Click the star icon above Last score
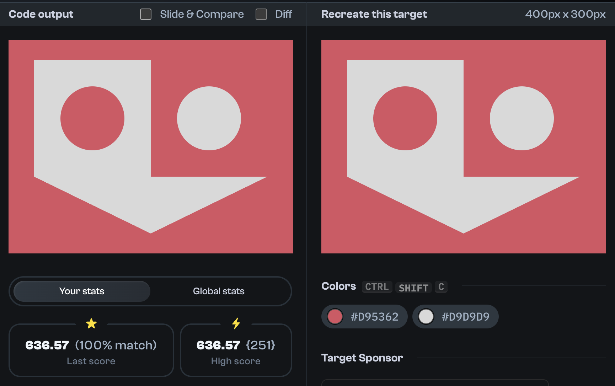This screenshot has width=615, height=386. (91, 324)
